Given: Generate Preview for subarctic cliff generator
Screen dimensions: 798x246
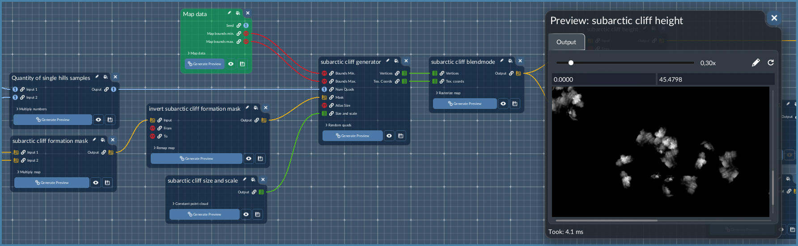Looking at the screenshot, I should pyautogui.click(x=352, y=136).
